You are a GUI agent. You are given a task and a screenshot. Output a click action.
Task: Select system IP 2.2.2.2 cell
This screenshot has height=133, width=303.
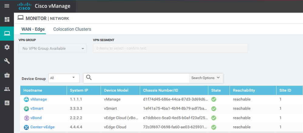[x=76, y=118]
